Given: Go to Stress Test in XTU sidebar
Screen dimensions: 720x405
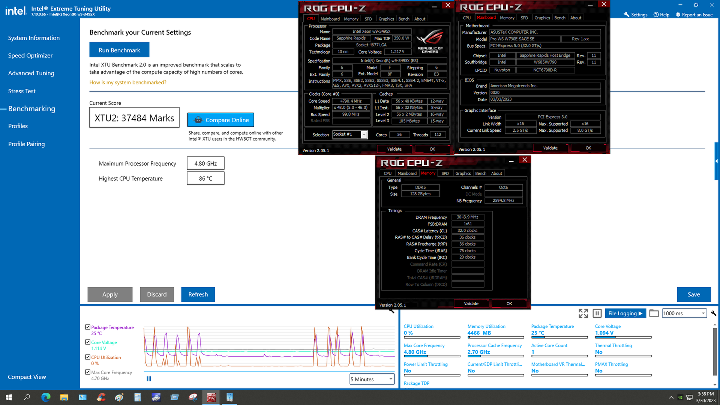Looking at the screenshot, I should (22, 91).
